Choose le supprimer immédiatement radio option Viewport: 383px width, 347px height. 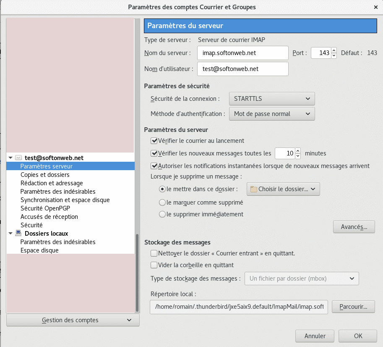pyautogui.click(x=162, y=214)
